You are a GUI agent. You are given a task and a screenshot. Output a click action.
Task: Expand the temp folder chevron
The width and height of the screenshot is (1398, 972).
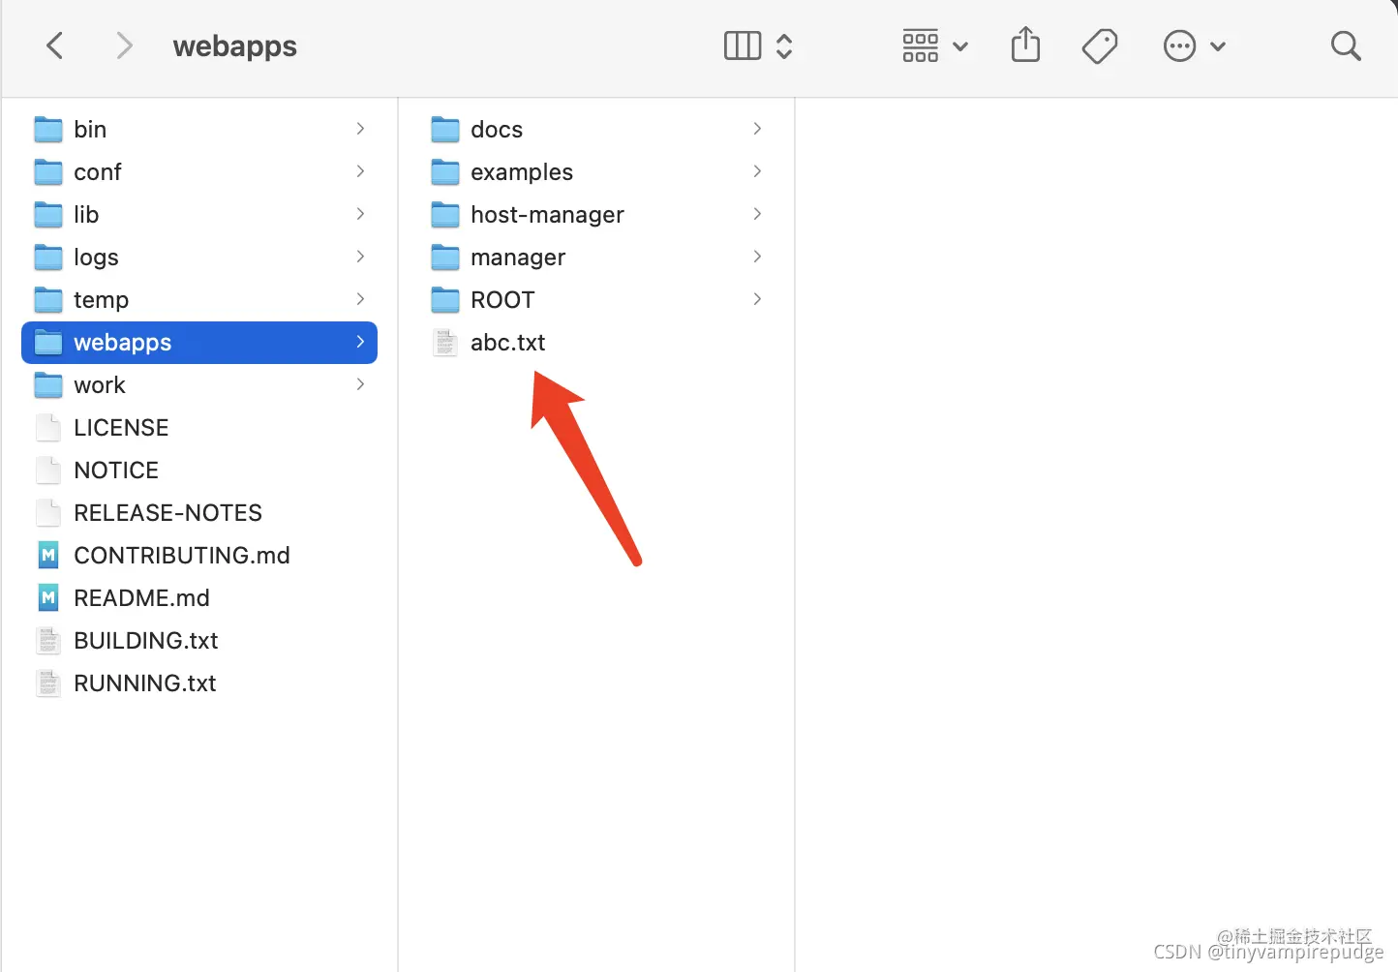click(360, 299)
